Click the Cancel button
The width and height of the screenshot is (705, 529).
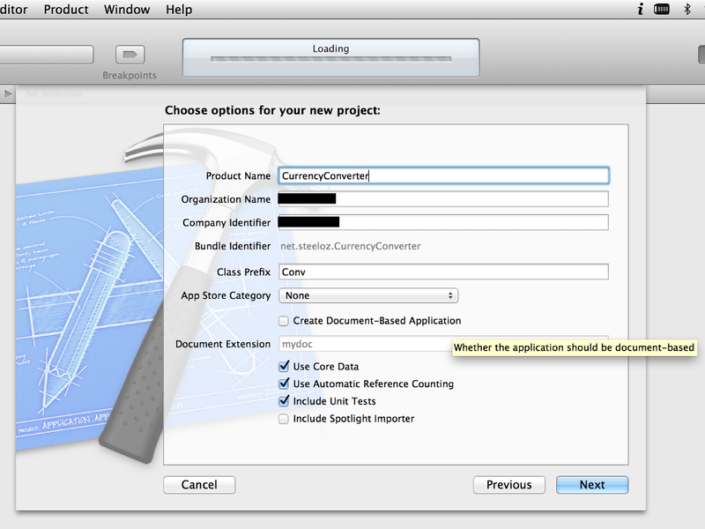pos(199,485)
